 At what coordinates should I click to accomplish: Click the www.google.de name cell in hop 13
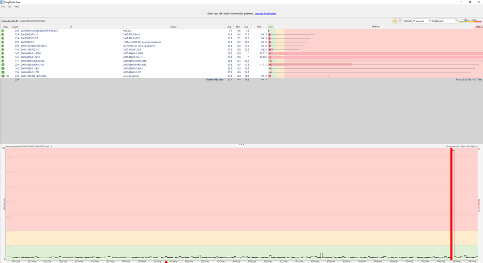tap(131, 76)
